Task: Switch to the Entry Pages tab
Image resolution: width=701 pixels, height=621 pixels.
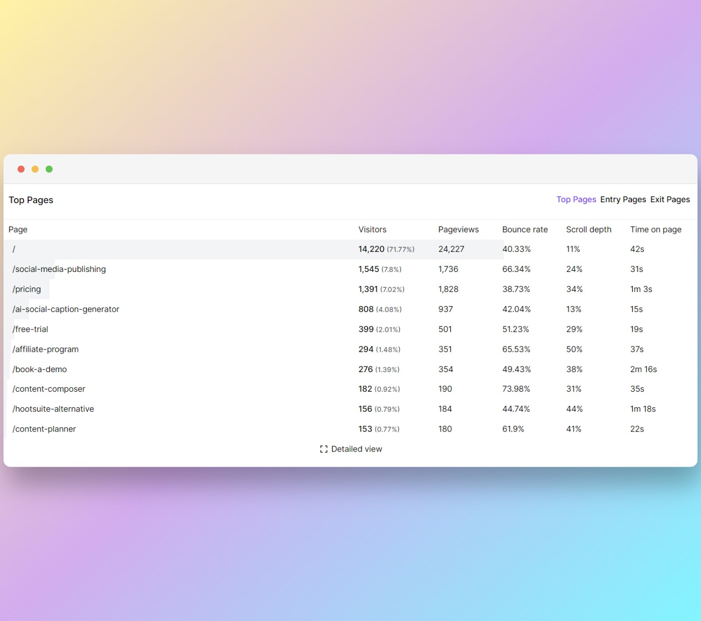Action: (623, 200)
